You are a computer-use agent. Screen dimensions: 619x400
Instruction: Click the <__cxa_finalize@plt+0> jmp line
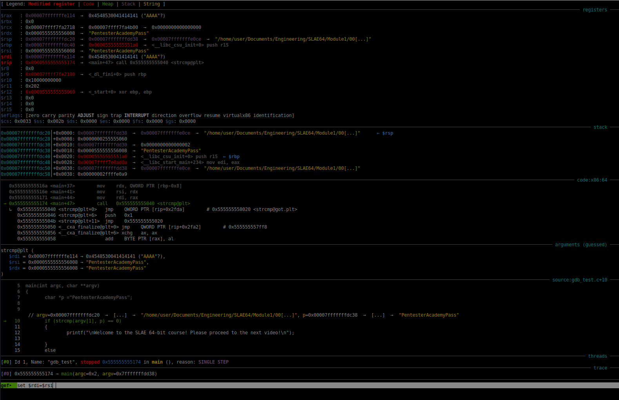142,227
